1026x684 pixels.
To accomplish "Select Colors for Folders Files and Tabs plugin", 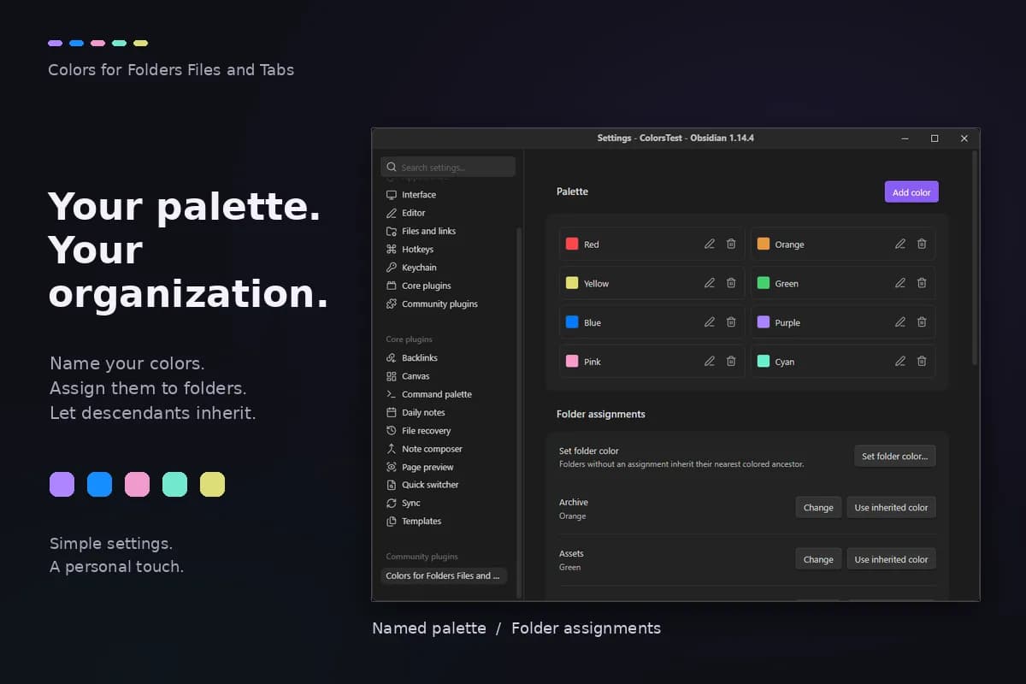I will pos(444,575).
